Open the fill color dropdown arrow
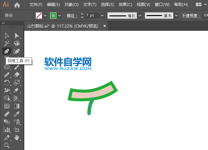 45,15
